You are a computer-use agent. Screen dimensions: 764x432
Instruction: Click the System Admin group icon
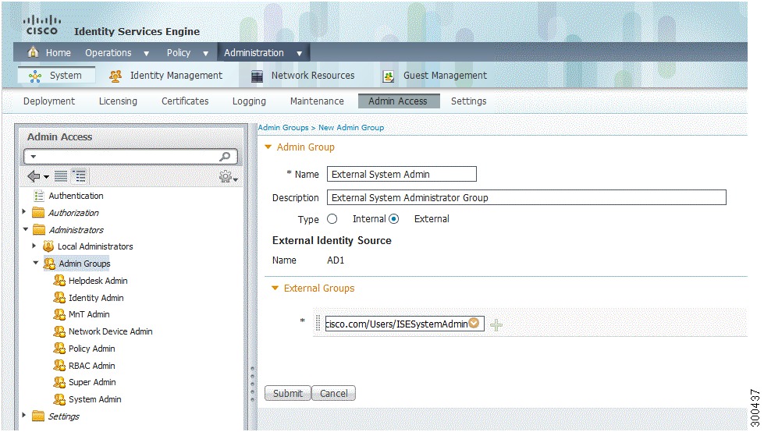click(x=59, y=399)
